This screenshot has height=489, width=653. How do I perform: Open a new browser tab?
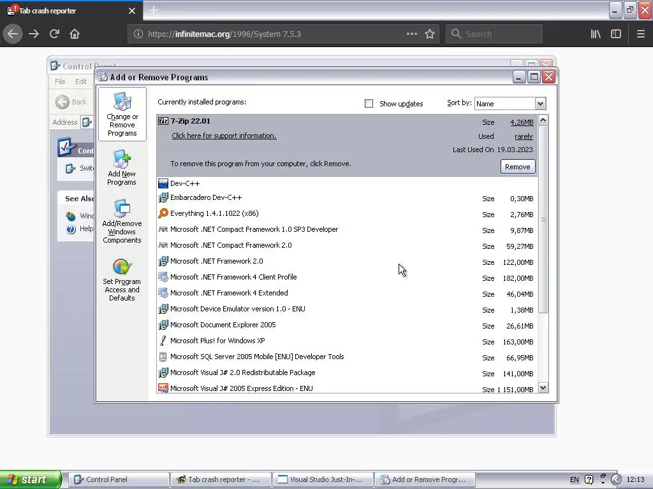click(154, 10)
